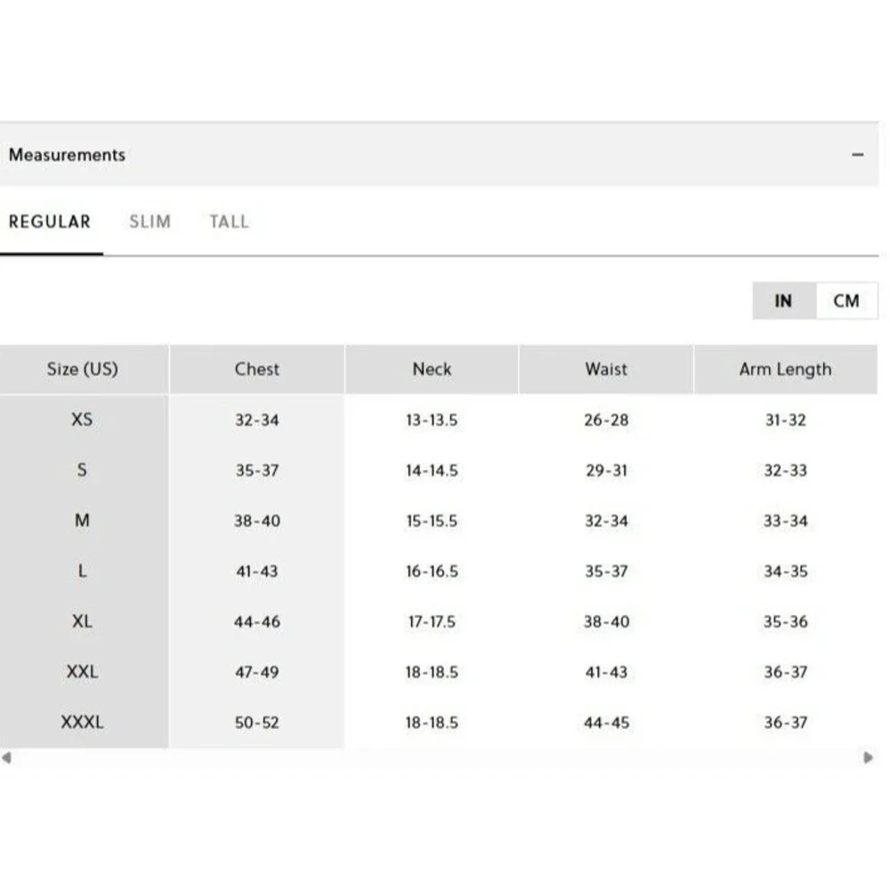Open the TALL fit tab
Viewport: 890px width, 890px height.
[x=230, y=222]
